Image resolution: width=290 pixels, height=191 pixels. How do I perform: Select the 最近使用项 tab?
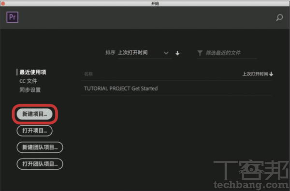[x=33, y=72]
